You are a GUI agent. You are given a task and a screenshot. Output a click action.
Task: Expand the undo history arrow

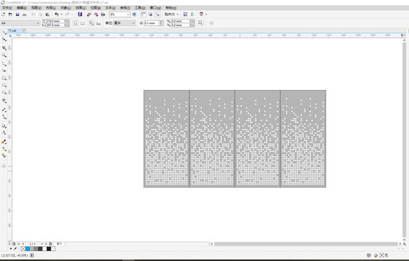61,14
